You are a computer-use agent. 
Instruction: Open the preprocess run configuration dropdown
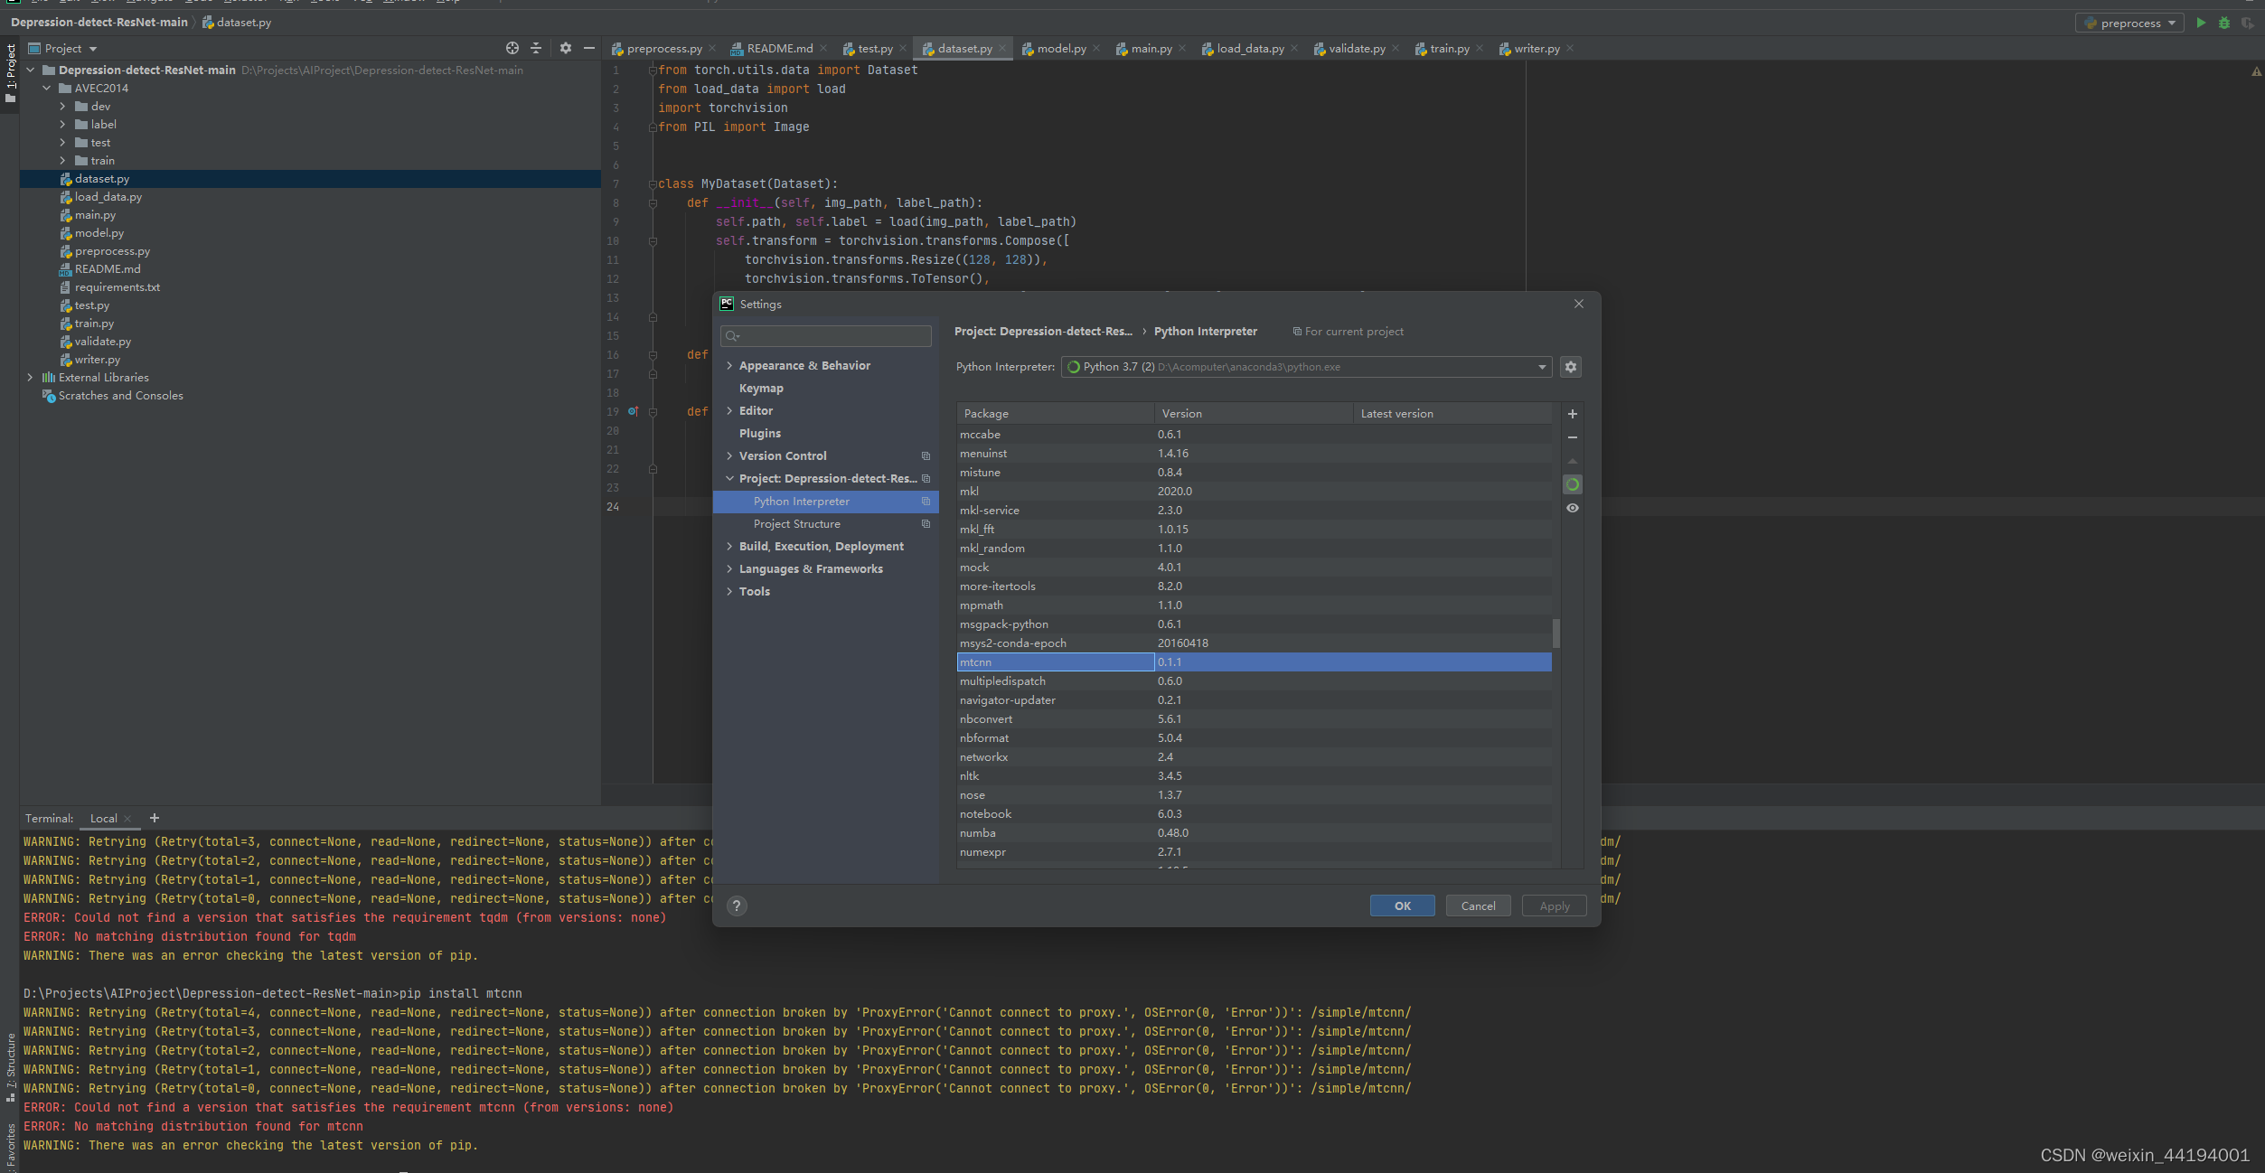[x=2130, y=23]
